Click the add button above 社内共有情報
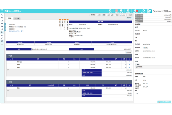Screen dimensions: 172x115 (x=137, y=64)
